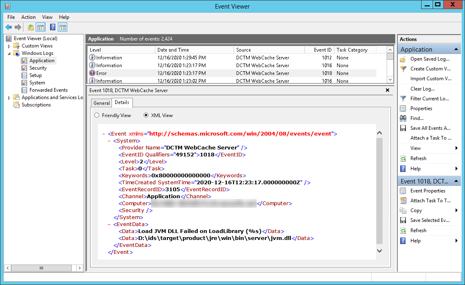Collapse the System node in XML view
The height and width of the screenshot is (285, 465).
(109, 141)
